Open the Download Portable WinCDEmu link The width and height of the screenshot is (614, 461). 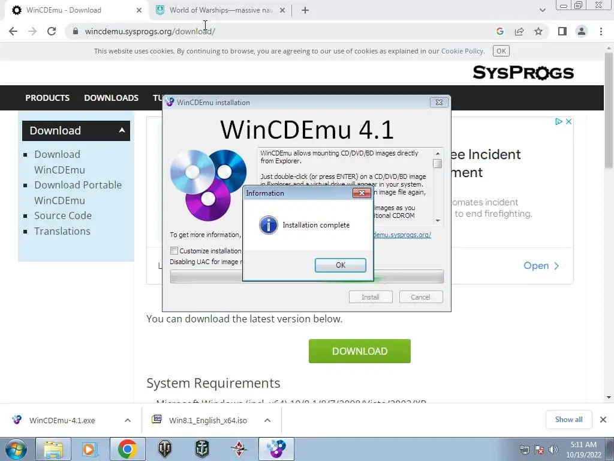coord(78,193)
